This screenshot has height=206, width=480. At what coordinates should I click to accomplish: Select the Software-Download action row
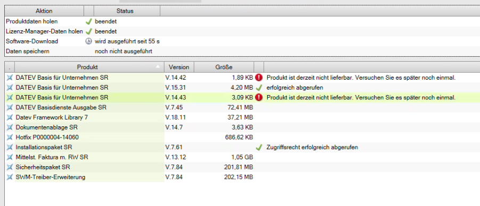pos(242,41)
